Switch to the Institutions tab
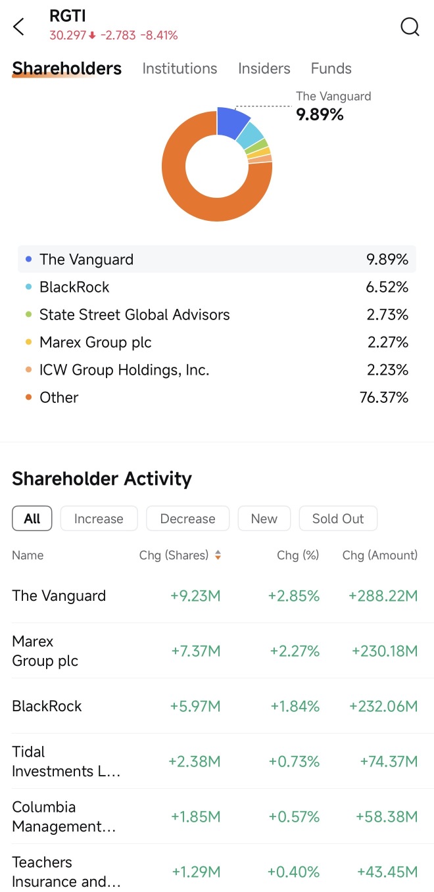The width and height of the screenshot is (434, 892). pyautogui.click(x=180, y=68)
